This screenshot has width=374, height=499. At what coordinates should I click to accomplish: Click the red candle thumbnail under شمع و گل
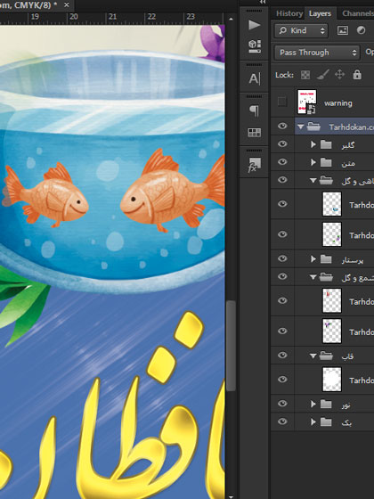click(332, 300)
